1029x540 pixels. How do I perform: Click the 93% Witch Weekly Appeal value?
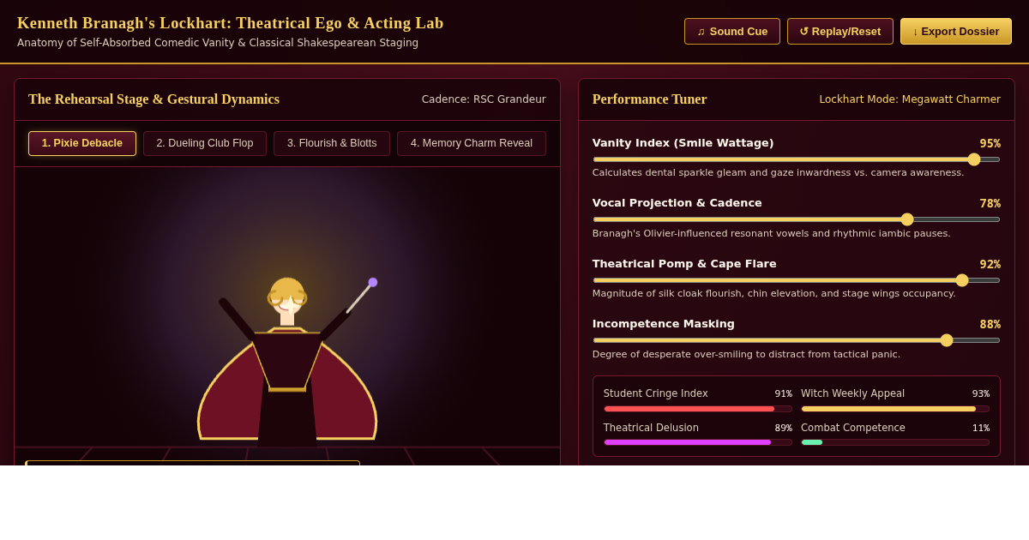[x=981, y=393]
